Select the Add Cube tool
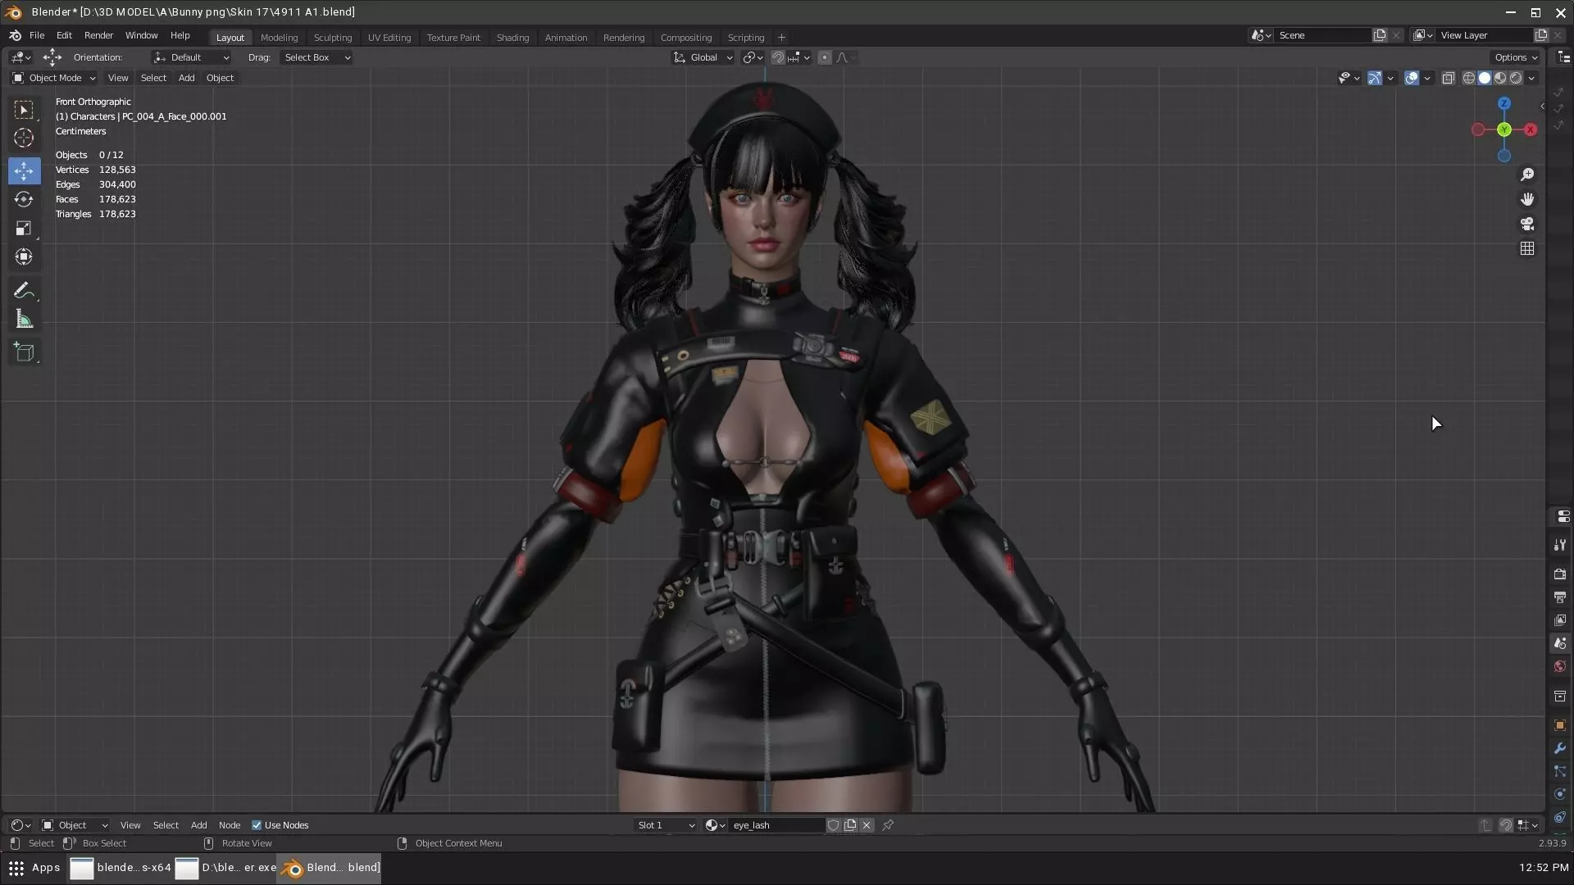 coord(24,352)
